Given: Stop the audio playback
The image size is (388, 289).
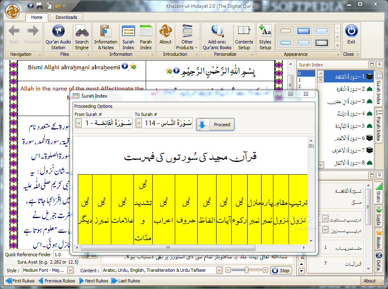Looking at the screenshot, I should [x=281, y=271].
